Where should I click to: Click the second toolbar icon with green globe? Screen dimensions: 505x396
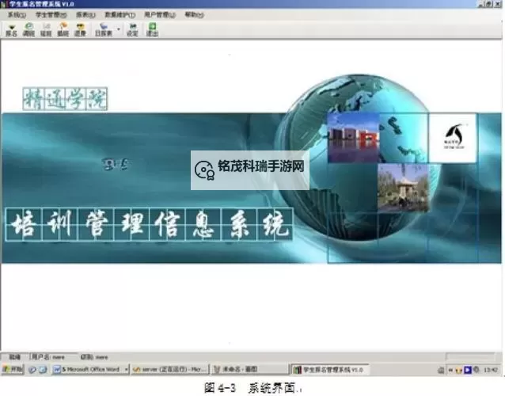click(x=28, y=30)
